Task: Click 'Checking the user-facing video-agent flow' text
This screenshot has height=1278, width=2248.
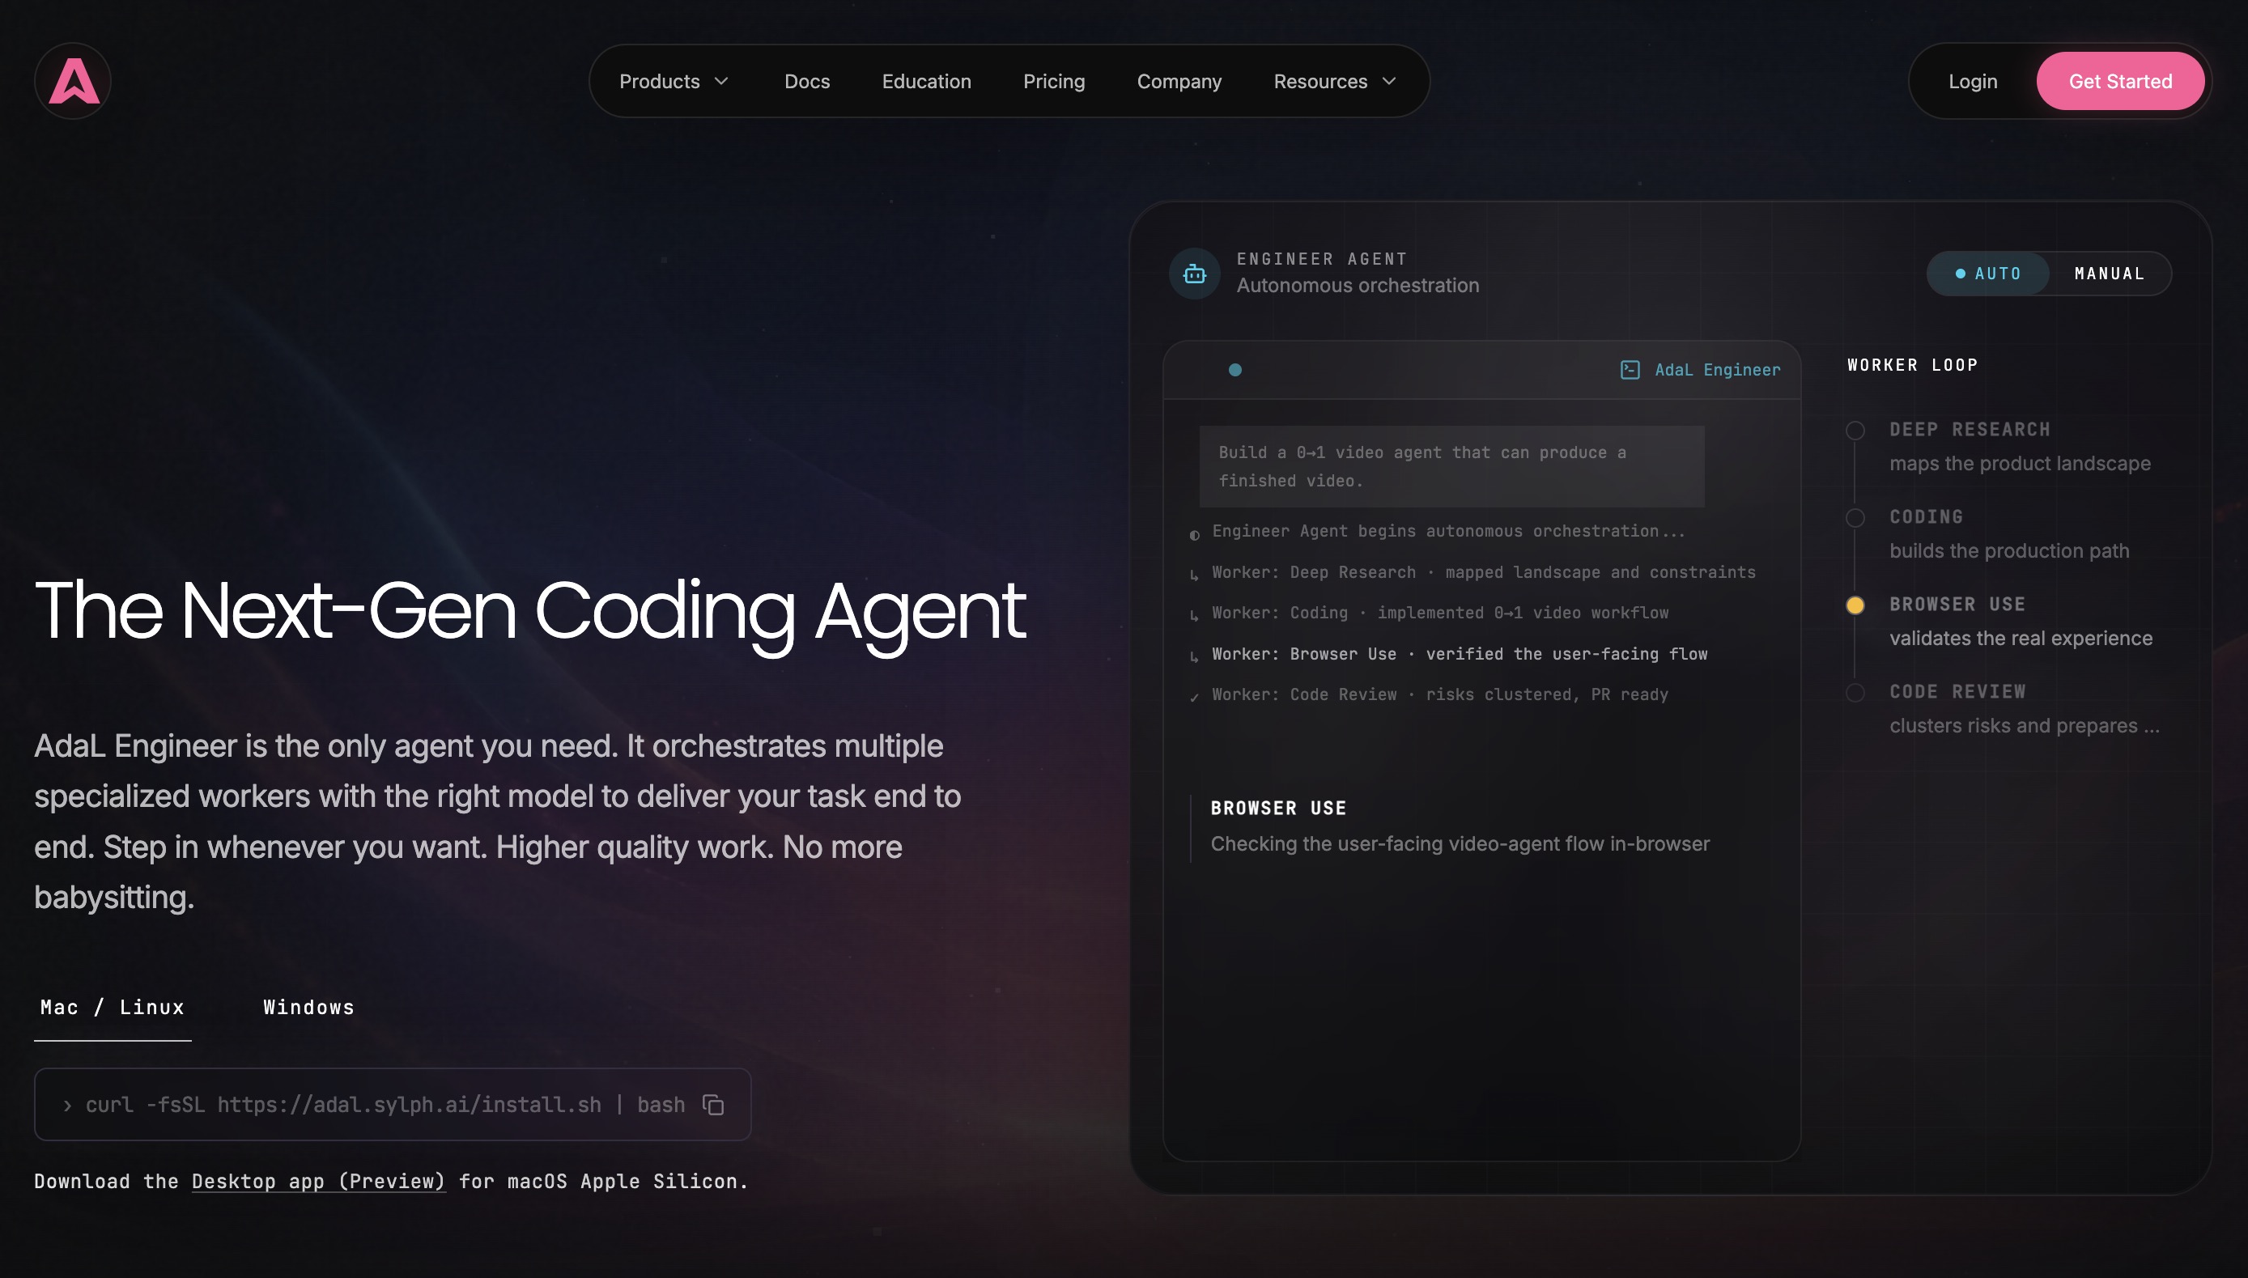Action: click(1460, 843)
